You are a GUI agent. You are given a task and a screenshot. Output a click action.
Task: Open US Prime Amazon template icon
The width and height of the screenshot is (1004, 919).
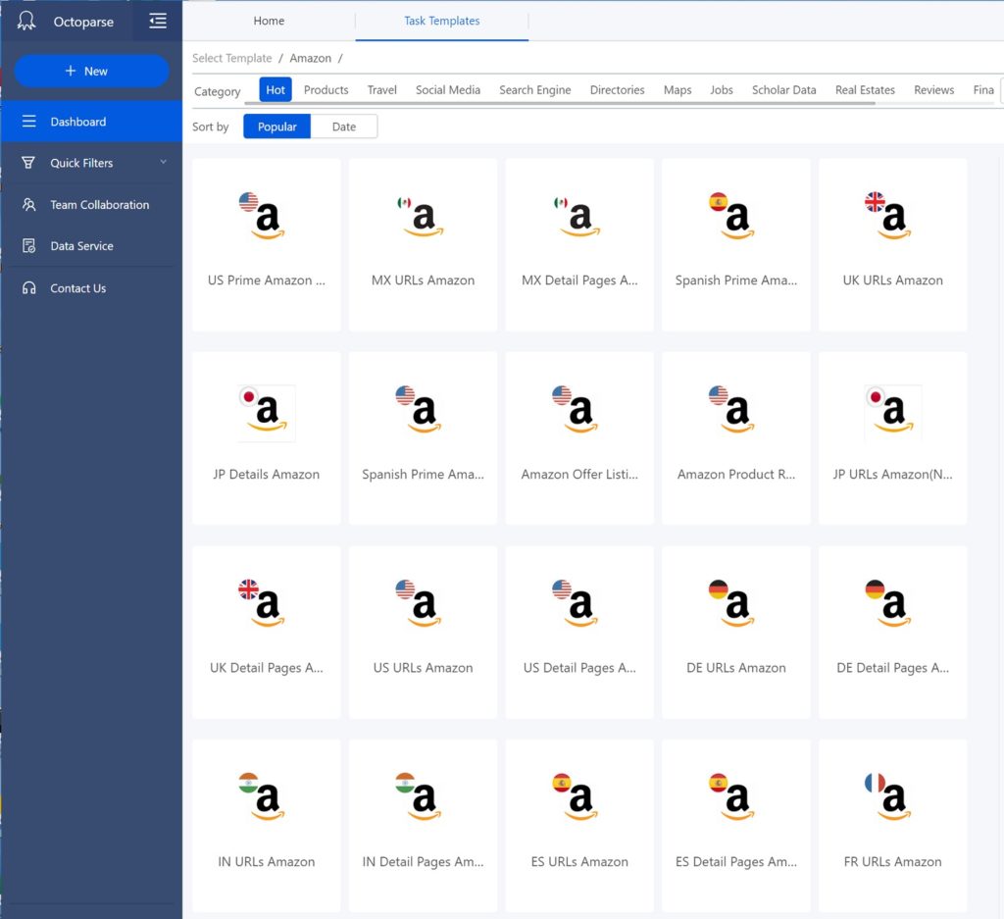[263, 216]
